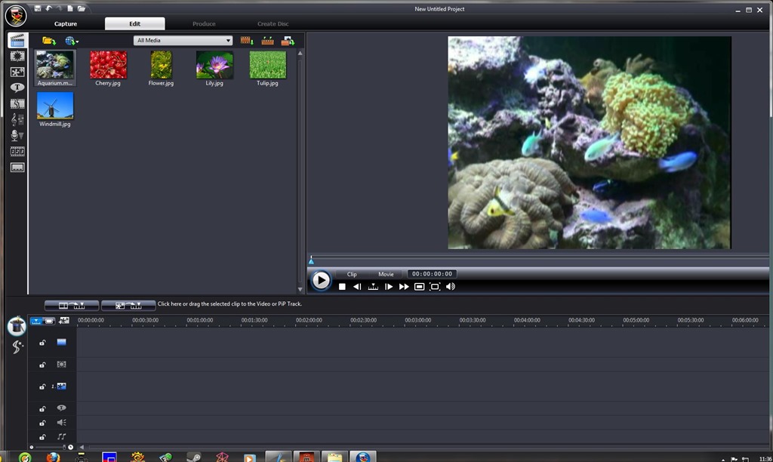Open the Chapter Room 123 icon
The height and width of the screenshot is (462, 773).
[17, 151]
